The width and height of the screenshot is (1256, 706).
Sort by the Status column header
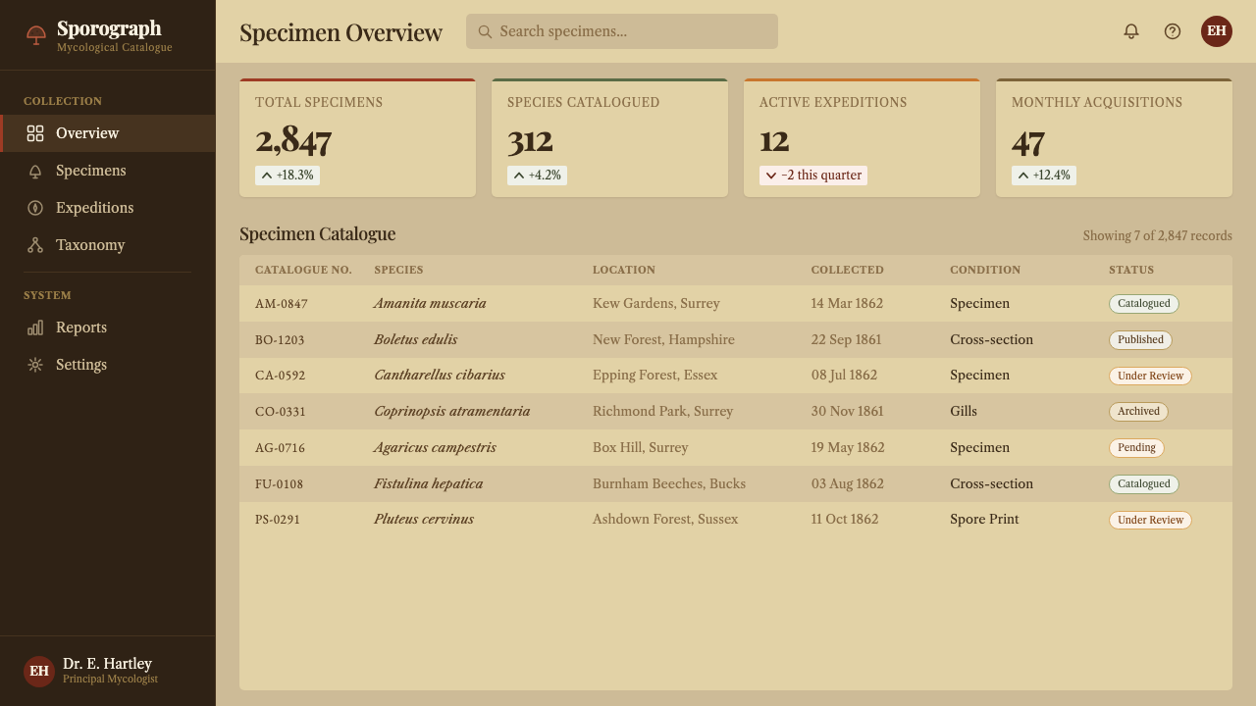click(1131, 270)
